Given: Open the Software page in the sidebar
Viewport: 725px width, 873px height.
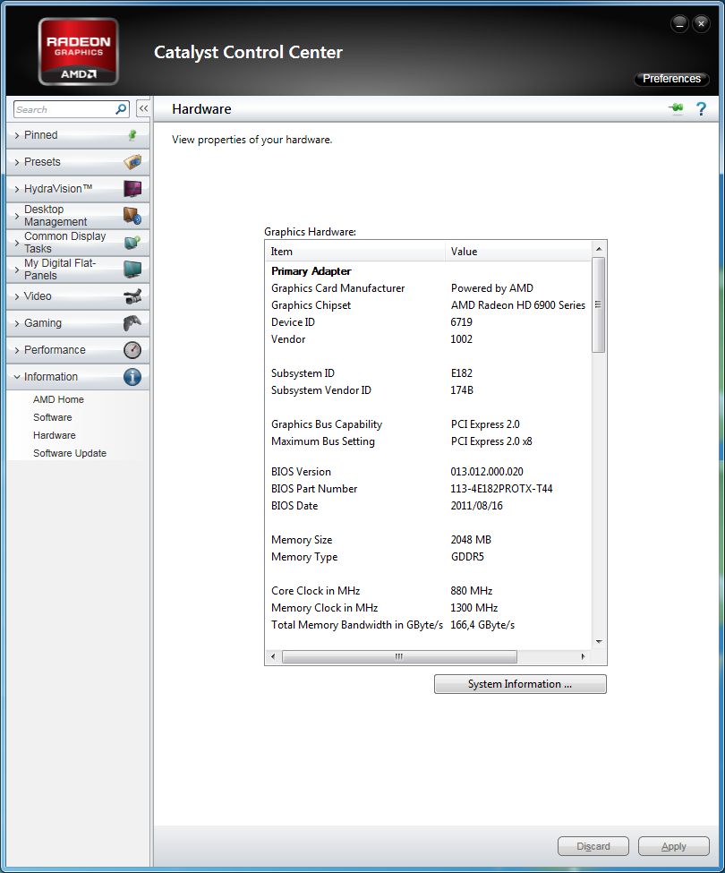Looking at the screenshot, I should pos(52,417).
